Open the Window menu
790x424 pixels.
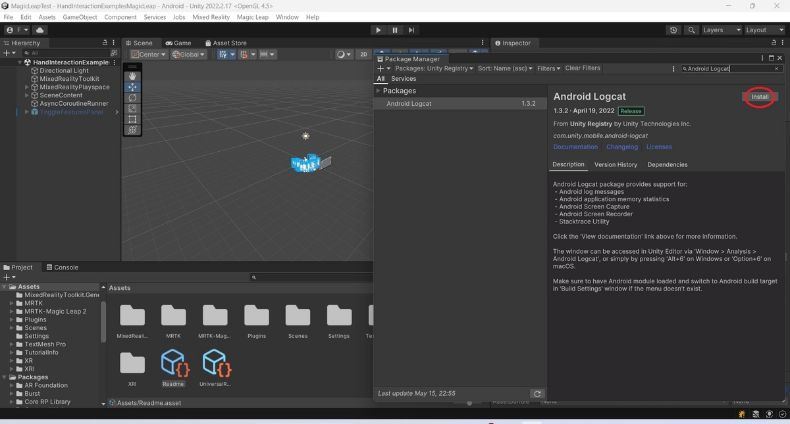[287, 17]
